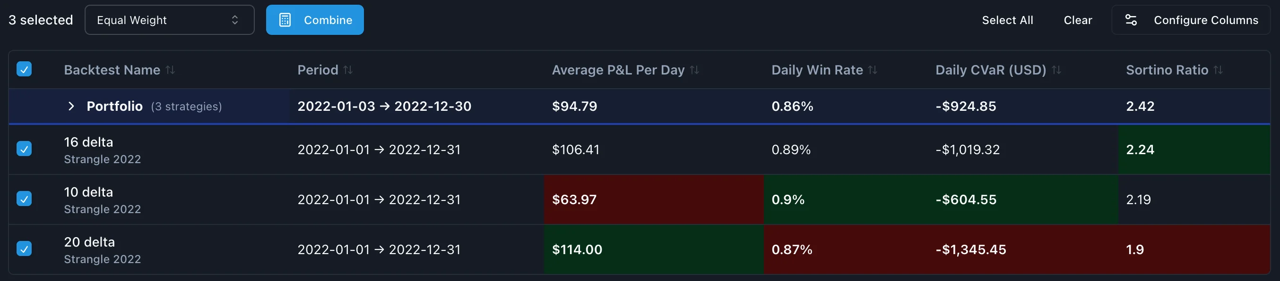
Task: Click sort icon beside Daily CVaR (USD)
Action: tap(1056, 70)
